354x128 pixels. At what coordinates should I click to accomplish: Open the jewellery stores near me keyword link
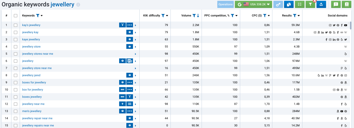tap(38, 54)
